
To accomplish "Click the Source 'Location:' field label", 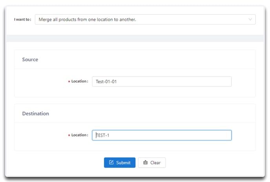I will (80, 81).
